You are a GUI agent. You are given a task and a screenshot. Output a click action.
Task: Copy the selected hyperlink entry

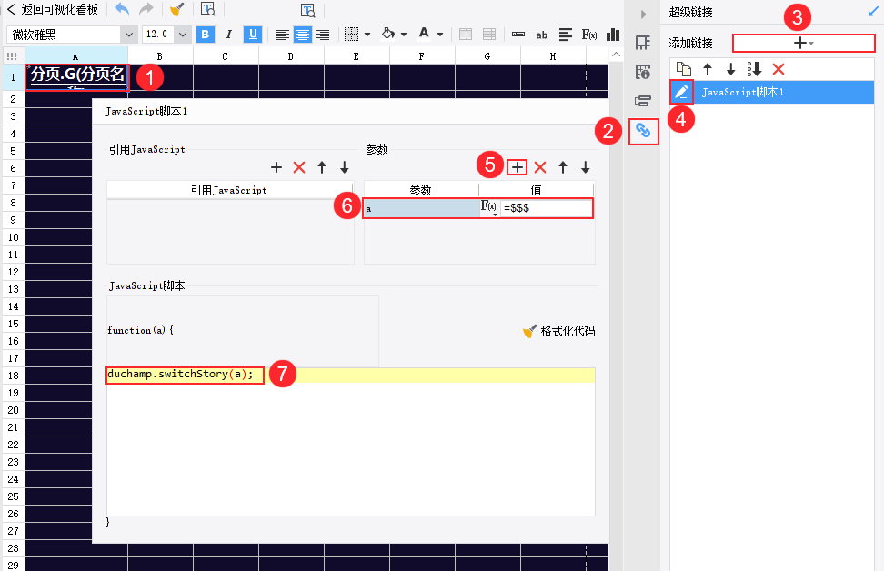click(684, 69)
